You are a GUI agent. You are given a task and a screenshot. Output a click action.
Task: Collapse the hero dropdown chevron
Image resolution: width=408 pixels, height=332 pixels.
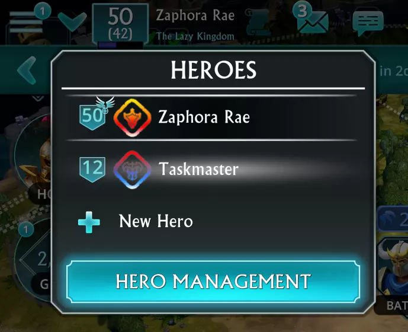[x=72, y=21]
